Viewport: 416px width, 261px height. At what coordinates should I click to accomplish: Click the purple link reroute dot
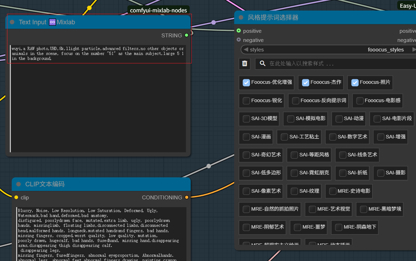[x=214, y=23]
